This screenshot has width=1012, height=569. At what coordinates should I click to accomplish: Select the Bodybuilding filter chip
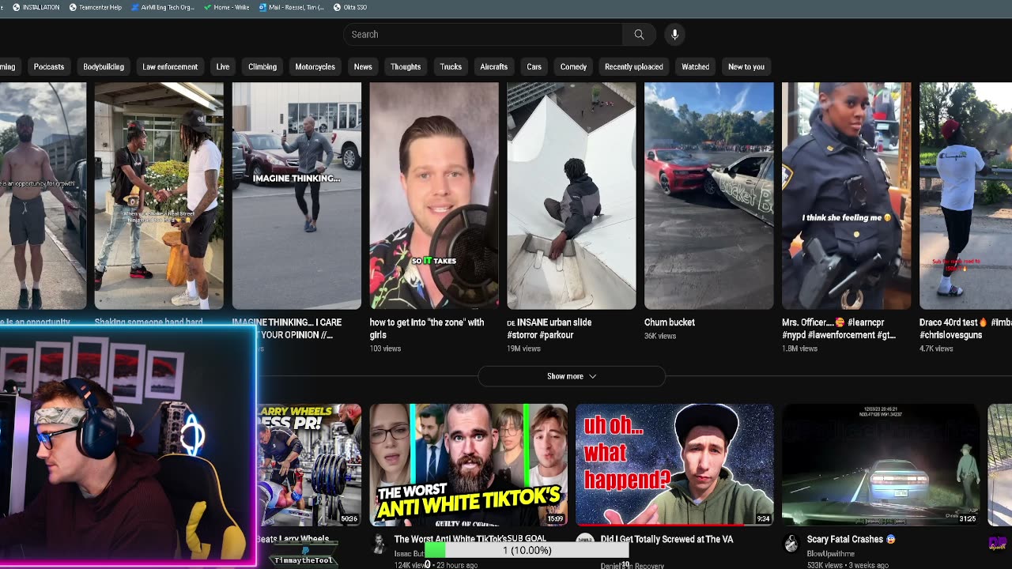point(104,66)
